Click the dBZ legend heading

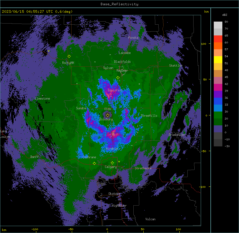(225, 15)
